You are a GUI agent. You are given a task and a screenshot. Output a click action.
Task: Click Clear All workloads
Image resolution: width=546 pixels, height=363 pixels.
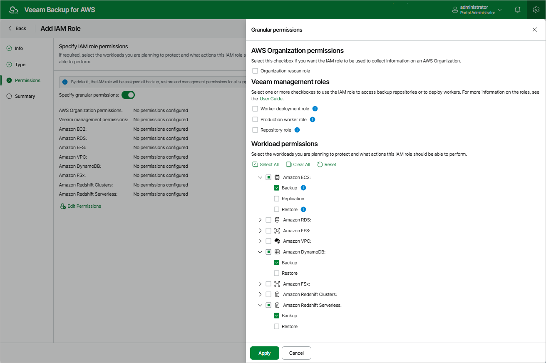point(298,164)
